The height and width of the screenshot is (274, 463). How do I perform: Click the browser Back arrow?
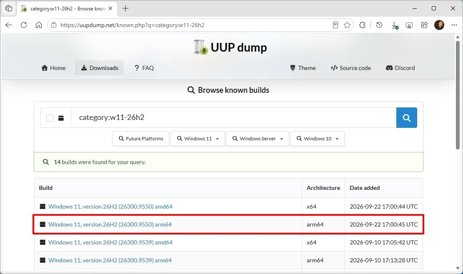pyautogui.click(x=9, y=25)
